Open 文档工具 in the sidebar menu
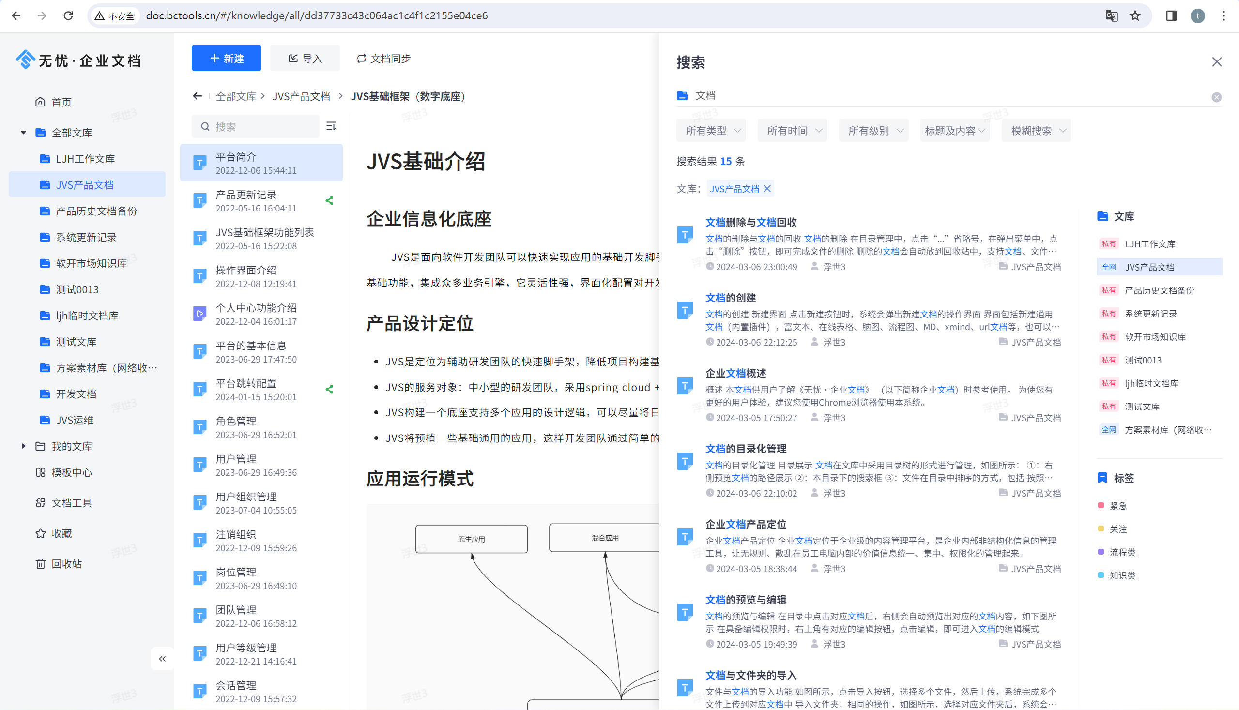This screenshot has width=1239, height=710. click(x=71, y=503)
